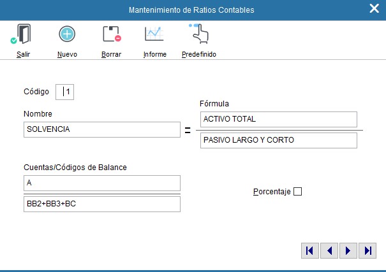Click the Porcentaje label text
386x272 pixels.
click(x=272, y=191)
